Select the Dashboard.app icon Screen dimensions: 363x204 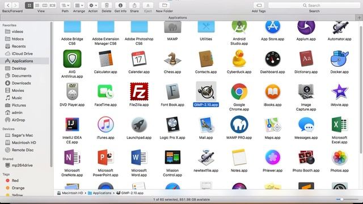coord(272,59)
